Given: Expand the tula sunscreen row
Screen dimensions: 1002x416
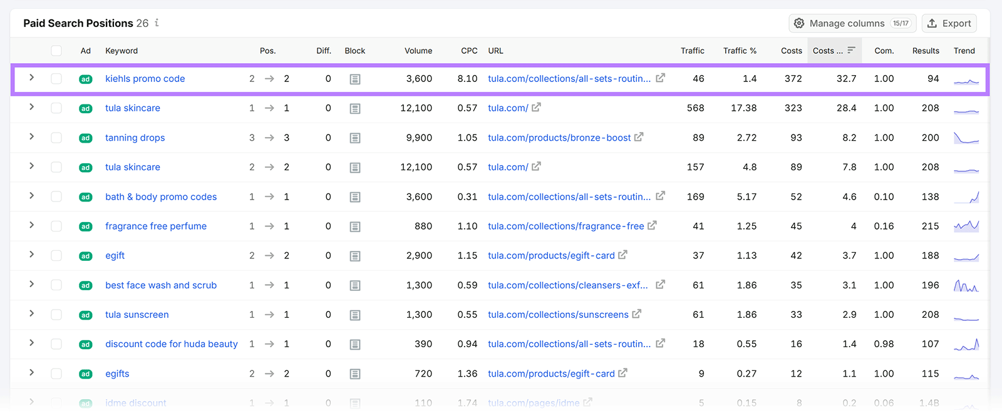Looking at the screenshot, I should click(31, 313).
